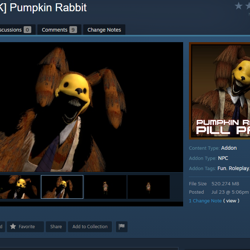Click the 520.274 MB file size

(225, 184)
